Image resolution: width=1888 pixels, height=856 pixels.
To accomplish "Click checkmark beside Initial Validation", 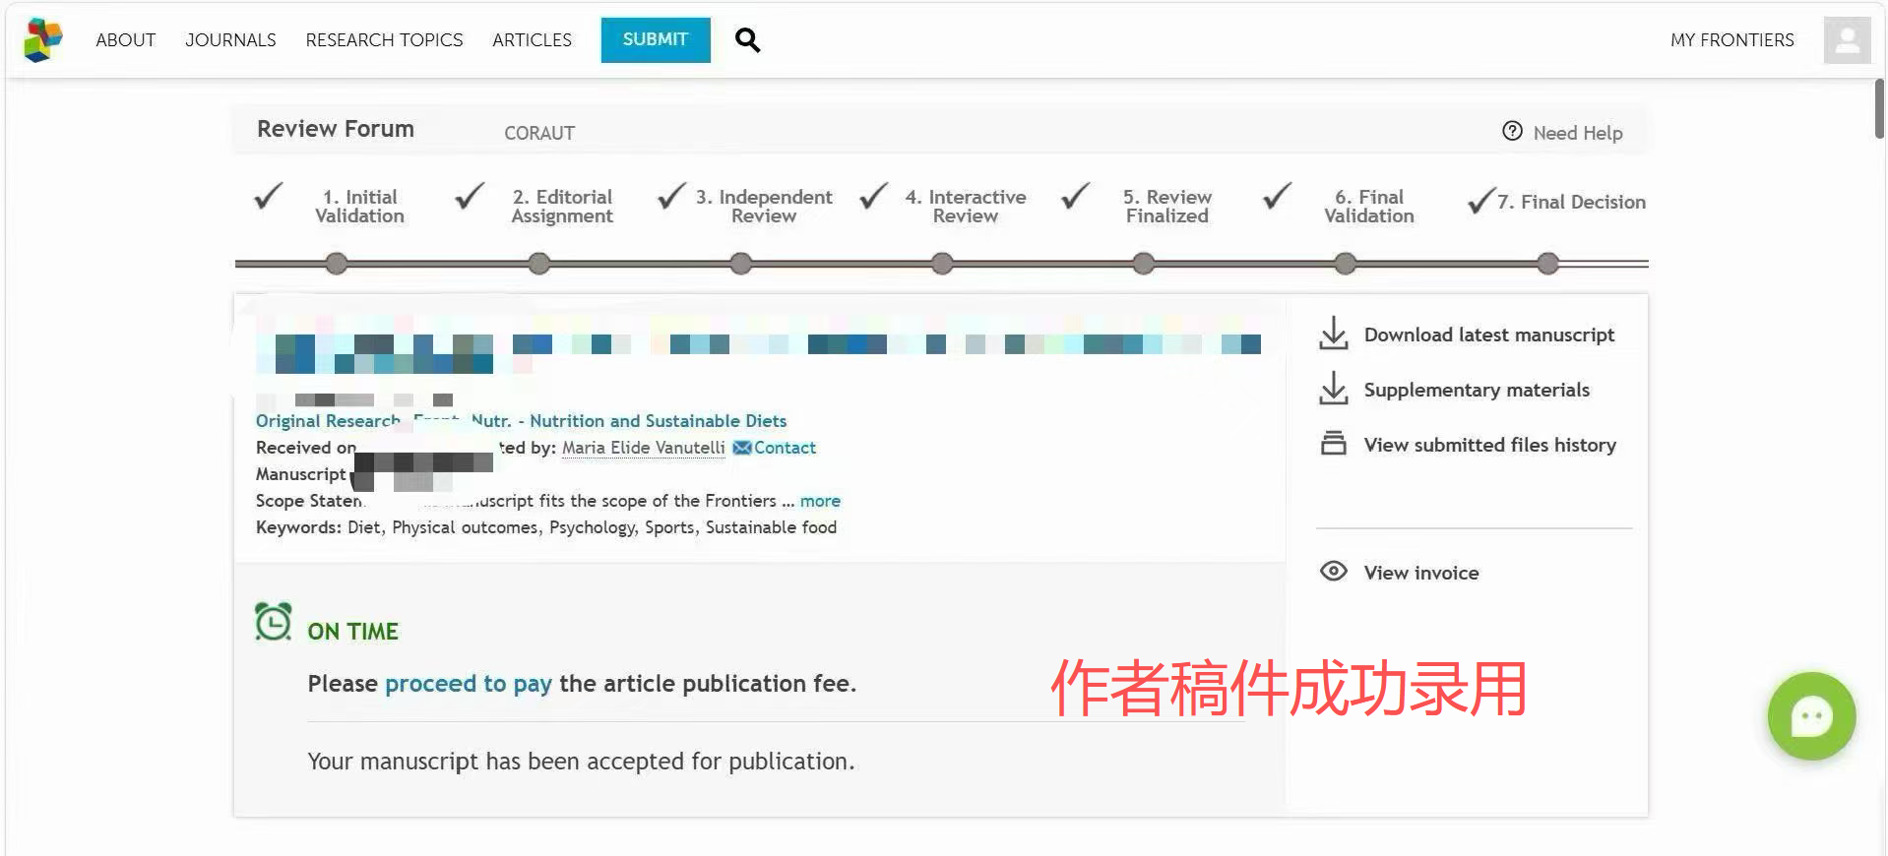I will point(268,196).
